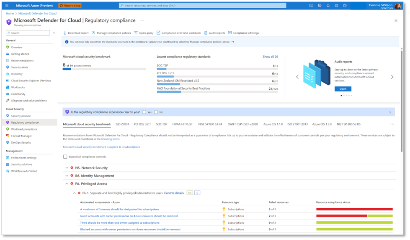Click the top search resources field
The image size is (410, 240).
[x=202, y=6]
